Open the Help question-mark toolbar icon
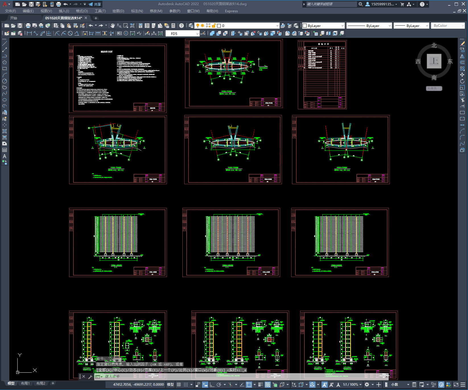Image resolution: width=468 pixels, height=390 pixels. tap(182, 26)
